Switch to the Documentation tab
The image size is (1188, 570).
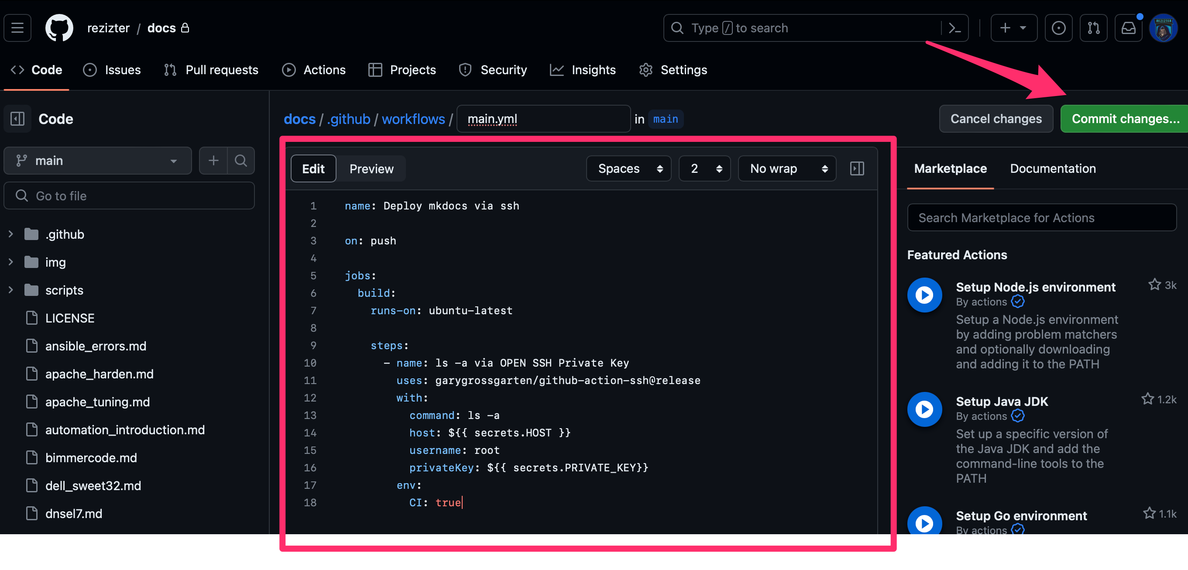point(1053,168)
